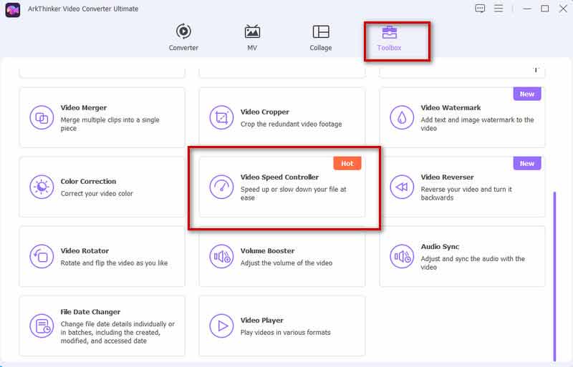
Task: Click the feedback chat icon in title bar
Action: (480, 9)
